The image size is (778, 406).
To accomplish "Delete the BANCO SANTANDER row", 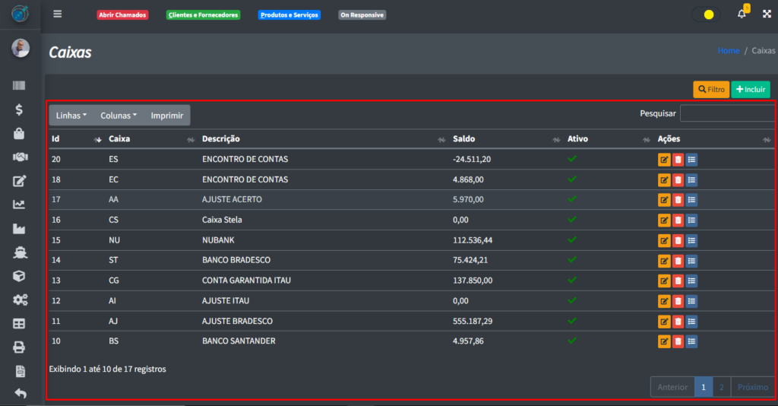I will (x=678, y=341).
